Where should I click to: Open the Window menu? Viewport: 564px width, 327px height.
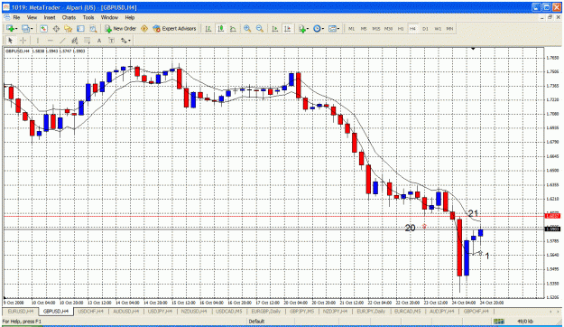109,17
